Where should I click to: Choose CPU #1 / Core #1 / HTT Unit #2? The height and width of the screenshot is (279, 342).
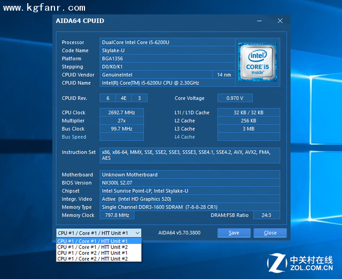tap(99, 247)
